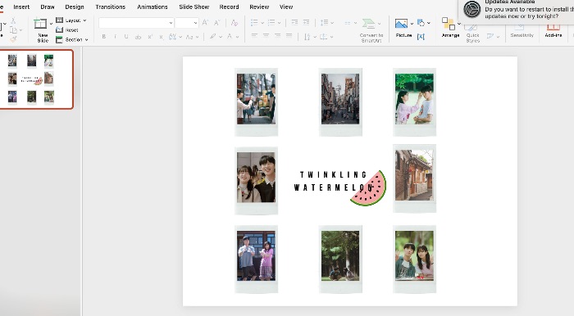This screenshot has height=316, width=574.
Task: Toggle italic formatting
Action: [115, 37]
